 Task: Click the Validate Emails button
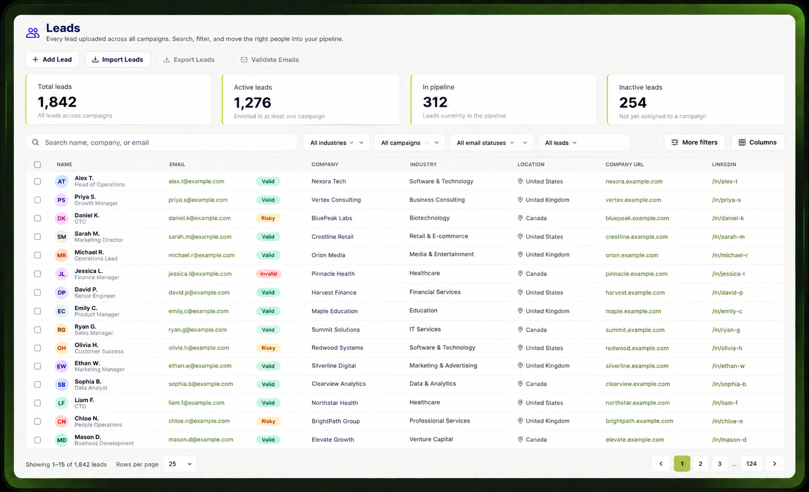coord(270,59)
